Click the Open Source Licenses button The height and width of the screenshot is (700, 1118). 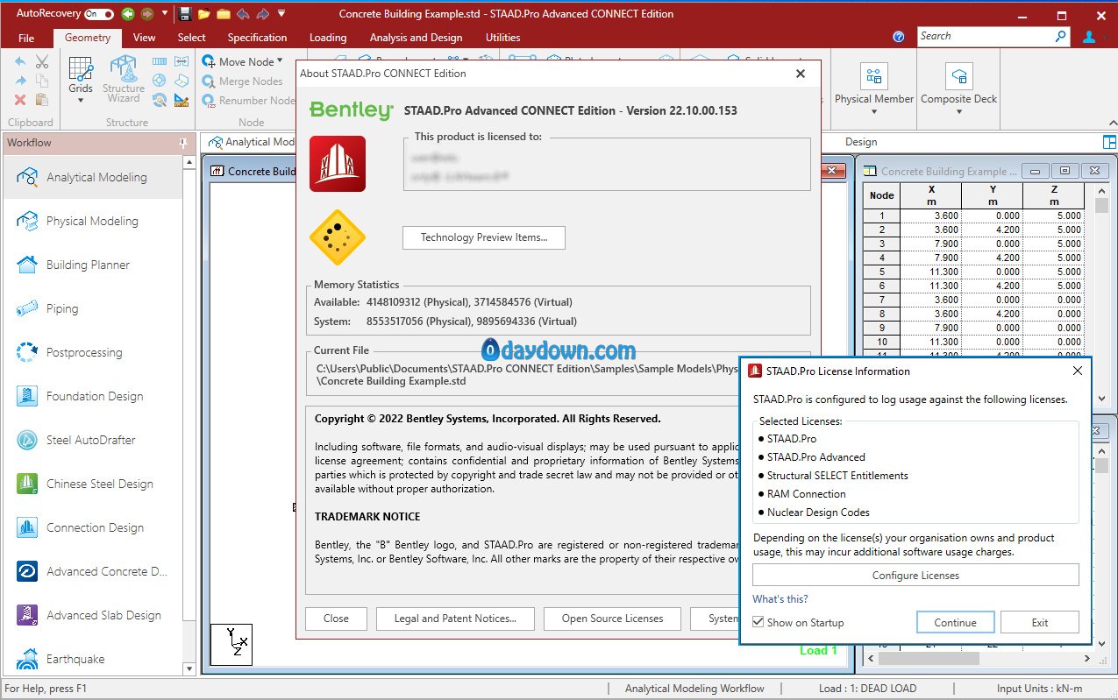click(x=613, y=619)
